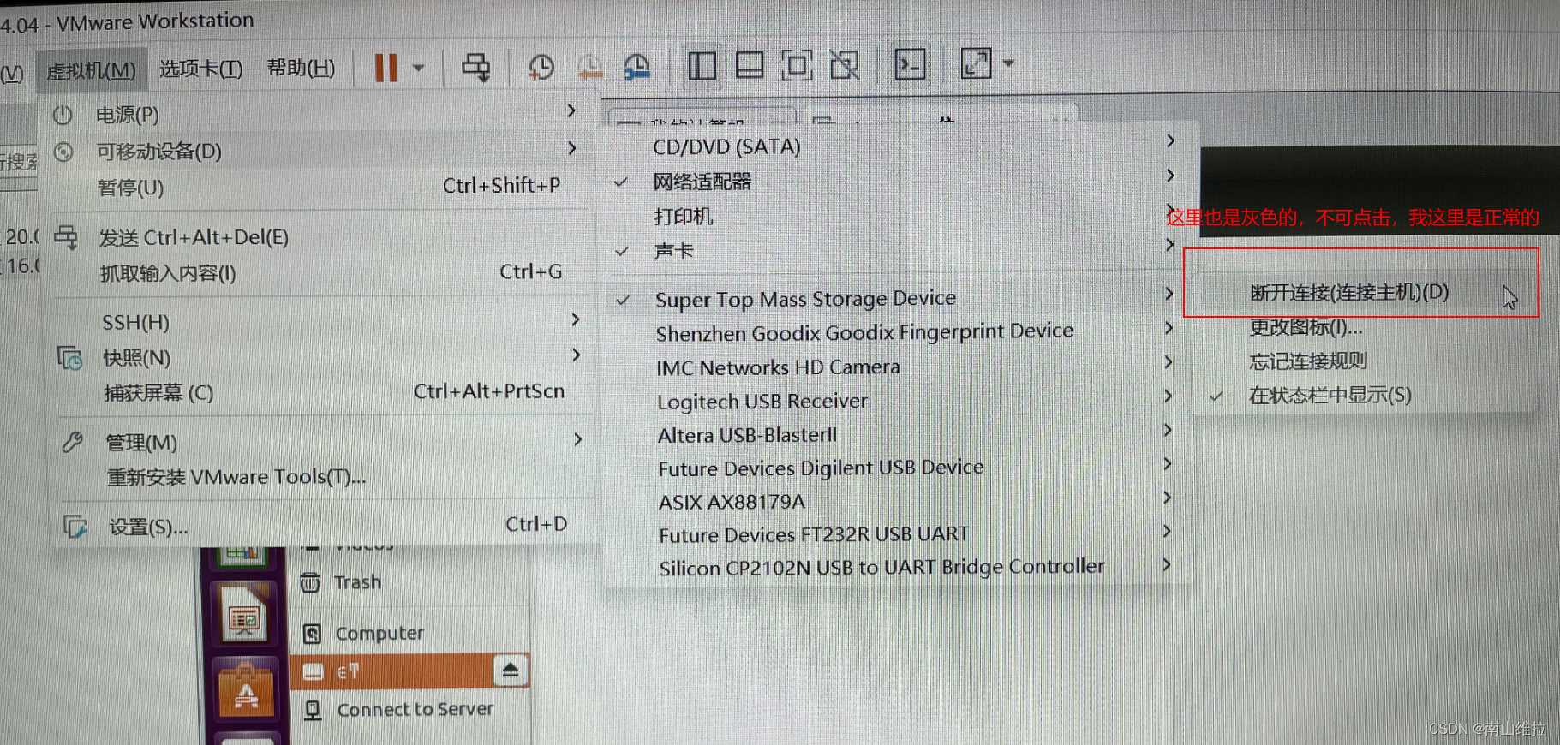Click the settings icon beside 设置(S)
The width and height of the screenshot is (1560, 745).
pos(75,526)
